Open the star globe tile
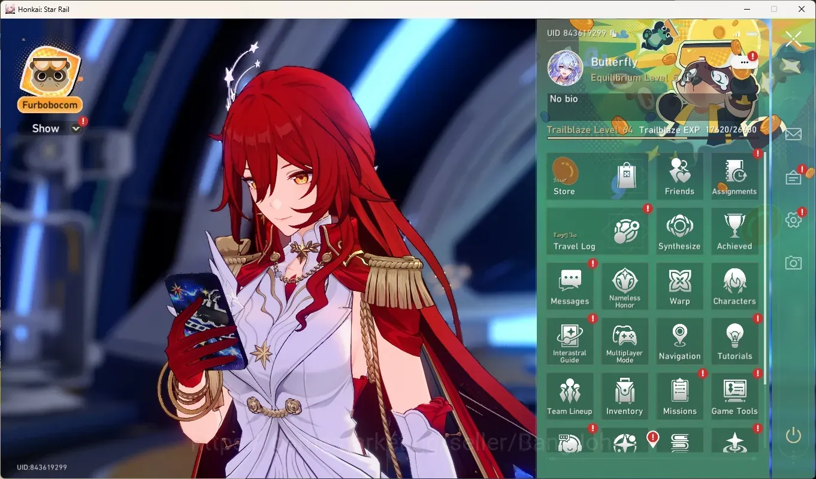 (625, 441)
